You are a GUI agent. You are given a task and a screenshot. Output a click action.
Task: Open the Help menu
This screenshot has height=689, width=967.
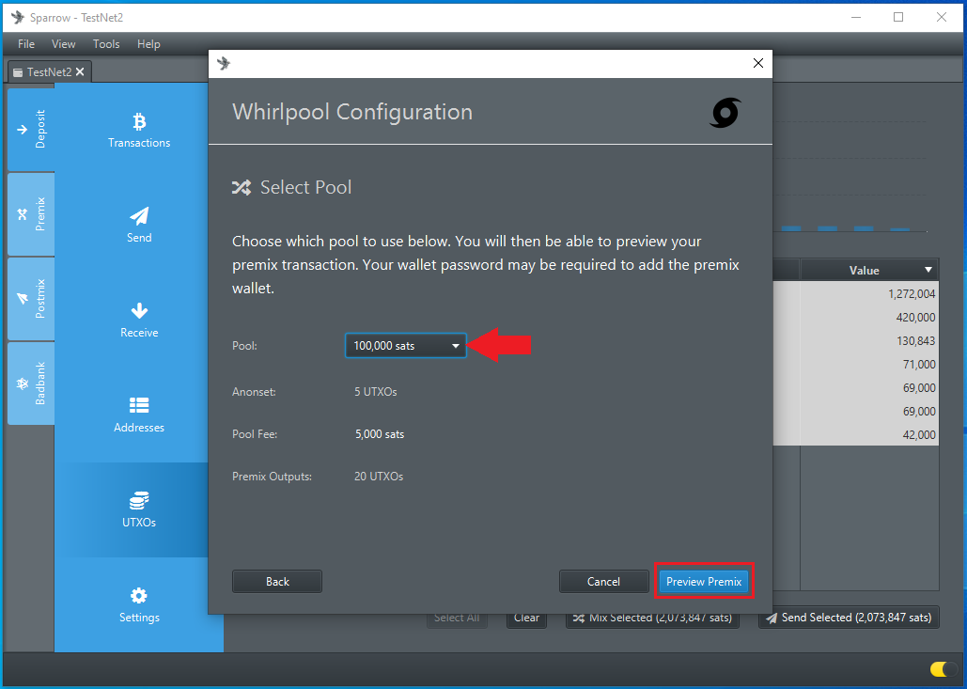[148, 44]
